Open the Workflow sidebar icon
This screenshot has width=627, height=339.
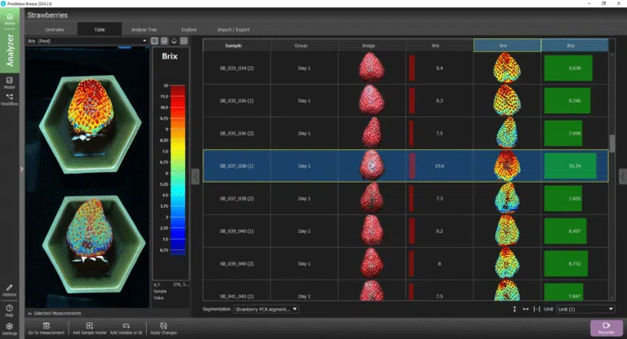click(9, 99)
